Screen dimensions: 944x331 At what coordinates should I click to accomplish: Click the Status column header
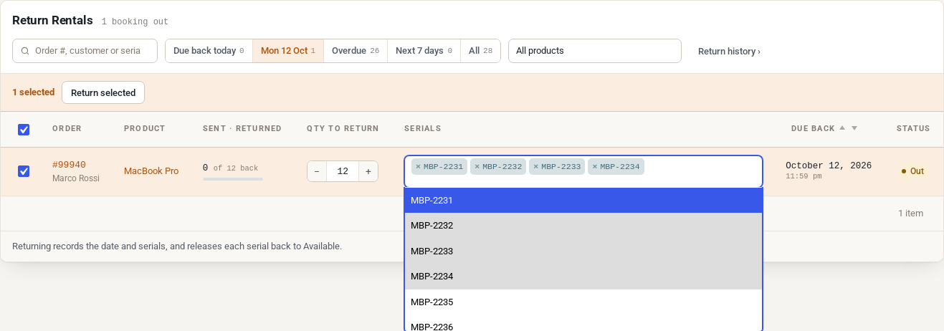tap(913, 128)
